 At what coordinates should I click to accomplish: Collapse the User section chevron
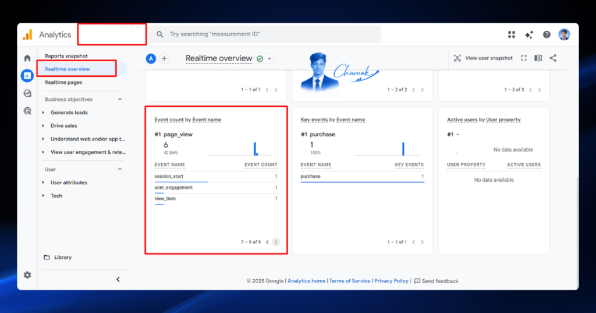tap(120, 169)
